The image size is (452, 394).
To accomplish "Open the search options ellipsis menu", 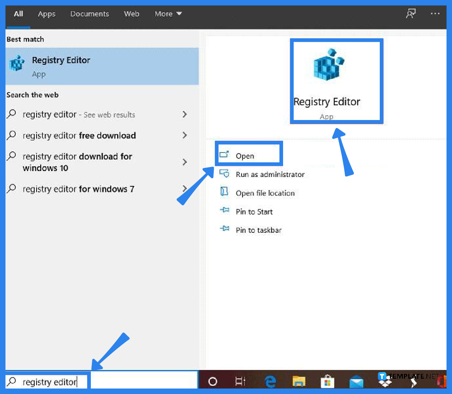I will click(x=435, y=13).
